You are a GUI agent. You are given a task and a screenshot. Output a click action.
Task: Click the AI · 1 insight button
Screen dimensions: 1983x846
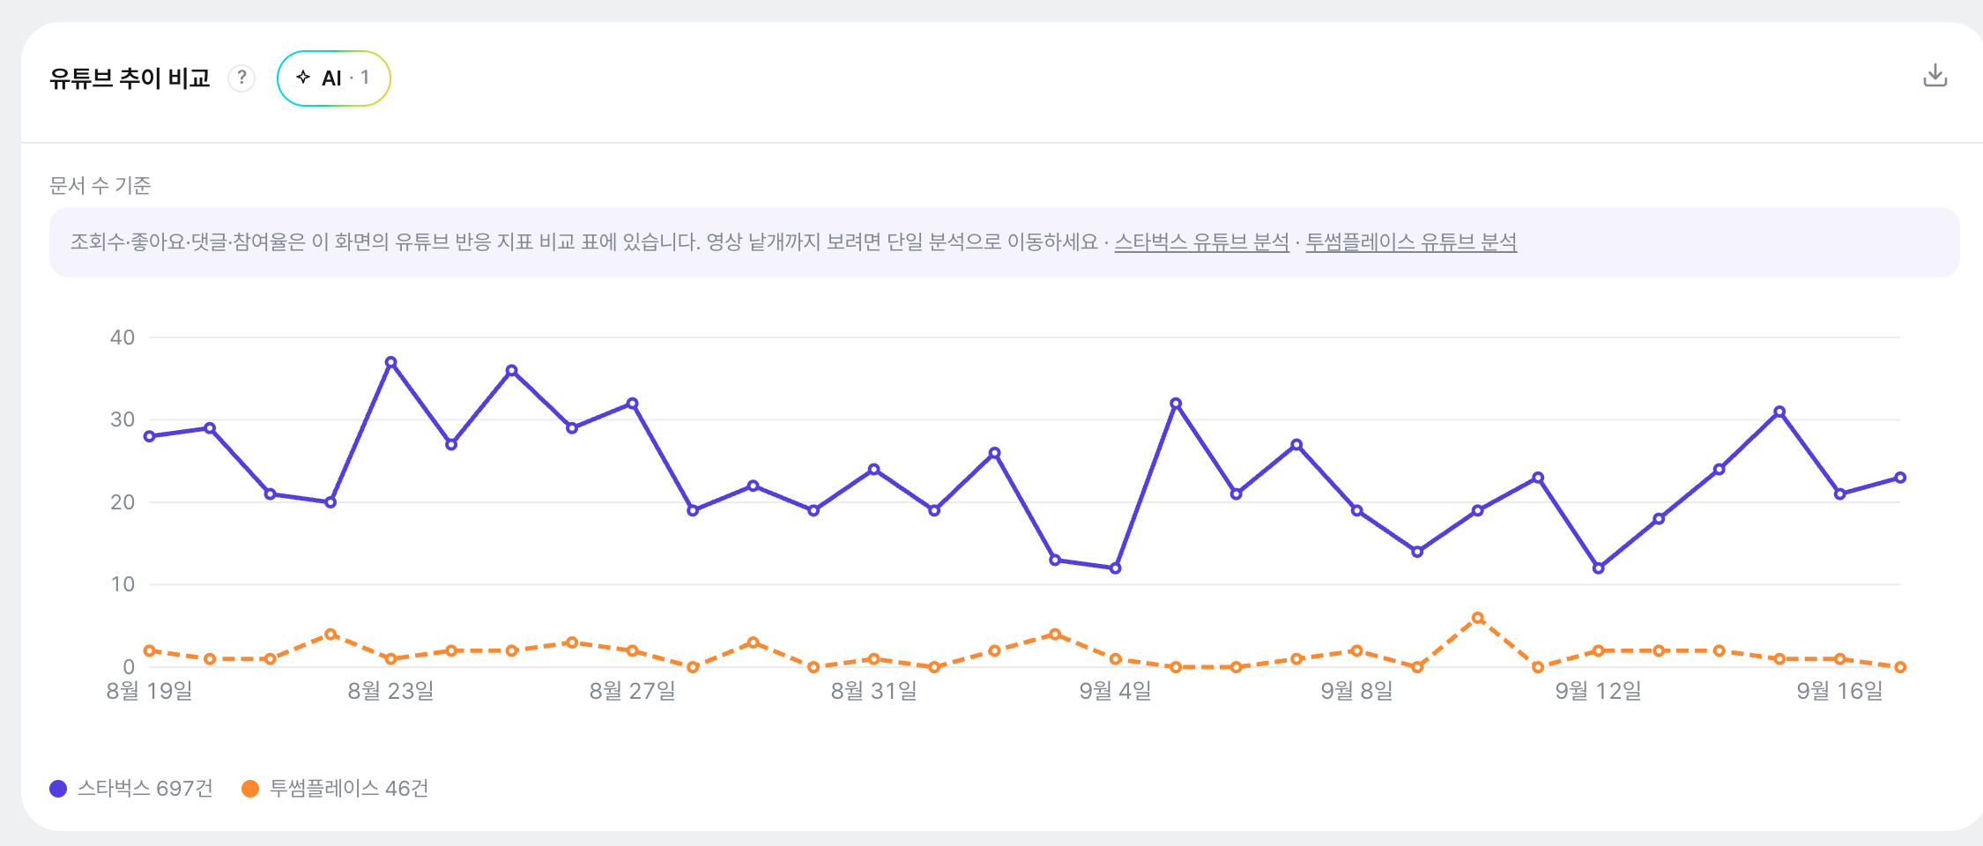[333, 78]
